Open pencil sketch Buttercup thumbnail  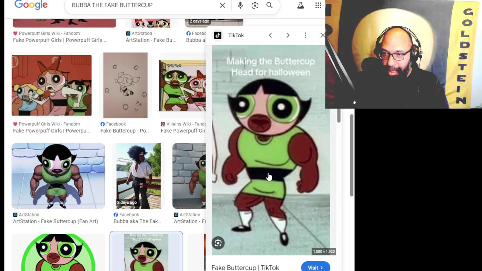[125, 85]
